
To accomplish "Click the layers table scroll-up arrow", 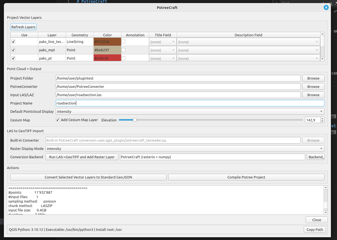I will pyautogui.click(x=322, y=34).
